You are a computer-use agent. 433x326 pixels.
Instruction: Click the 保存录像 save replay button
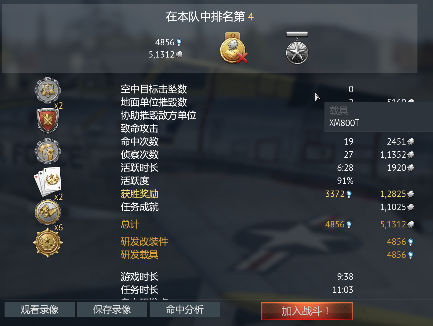click(x=112, y=310)
